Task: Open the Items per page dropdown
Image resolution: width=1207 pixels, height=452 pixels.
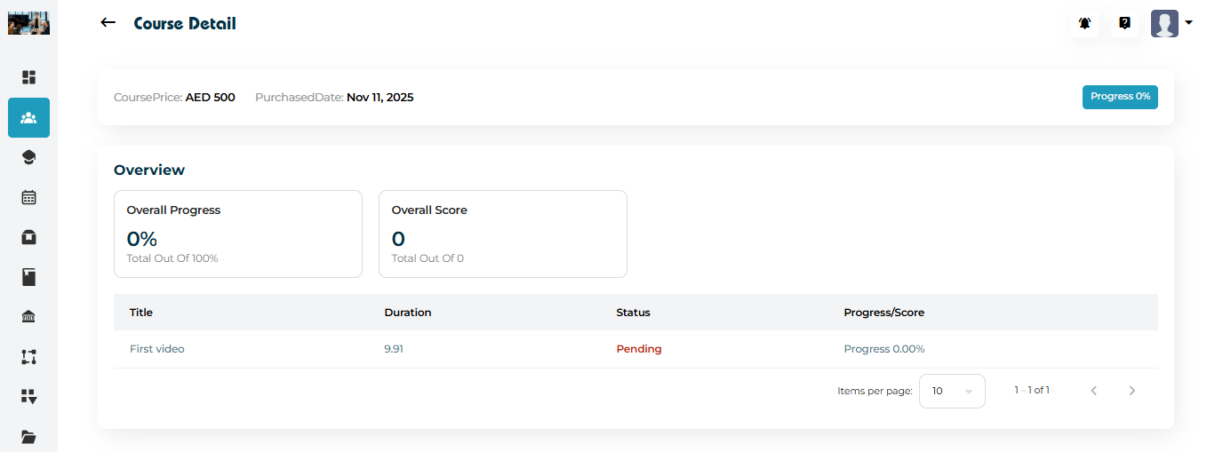Action: pos(952,391)
